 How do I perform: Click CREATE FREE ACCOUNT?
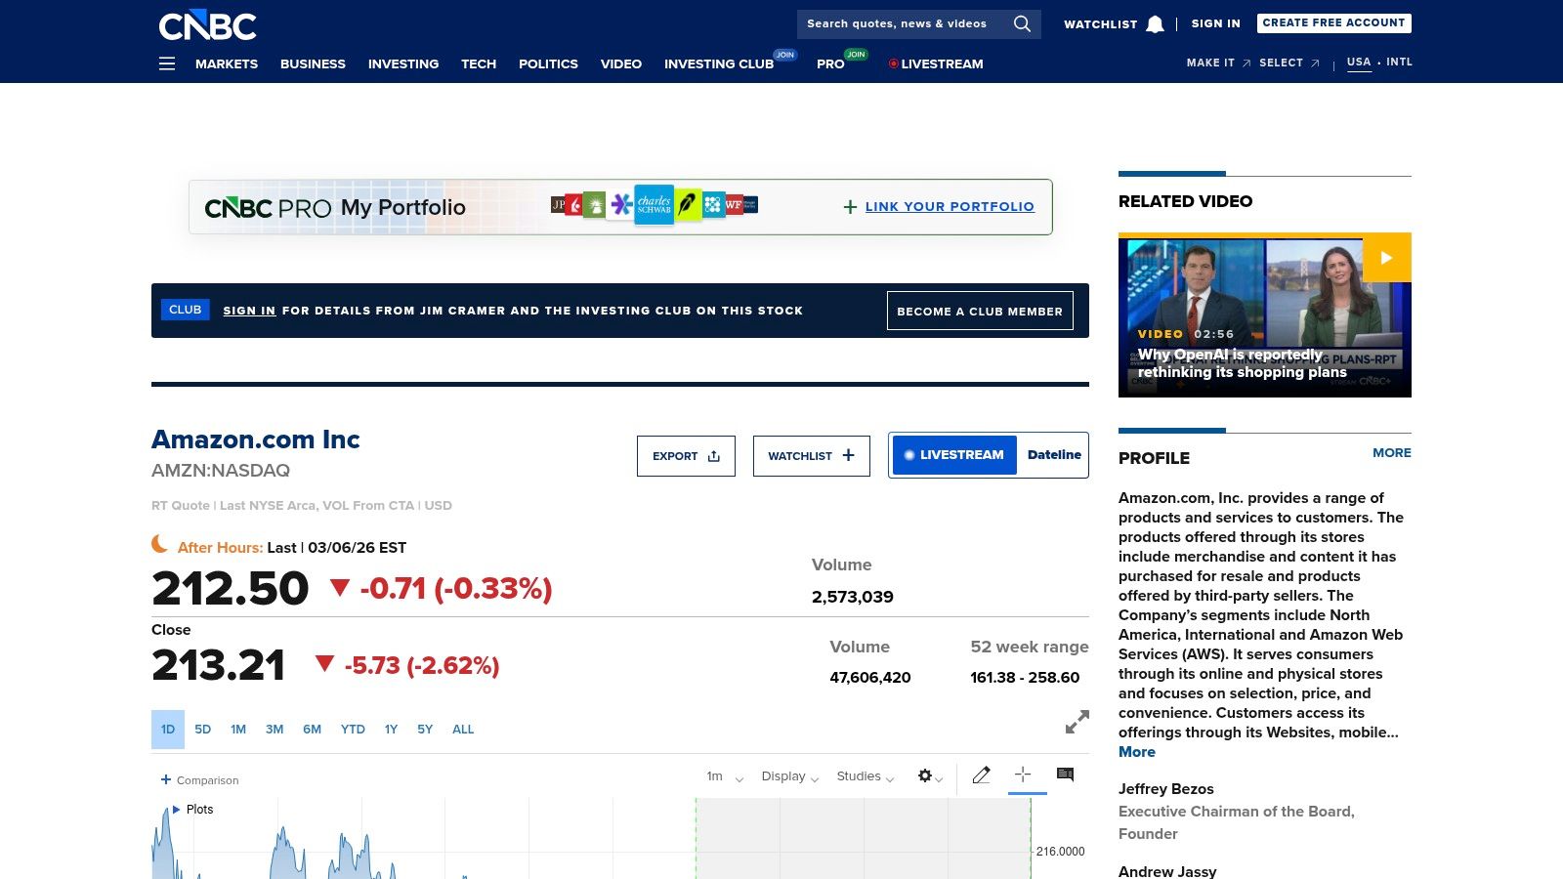[1333, 22]
